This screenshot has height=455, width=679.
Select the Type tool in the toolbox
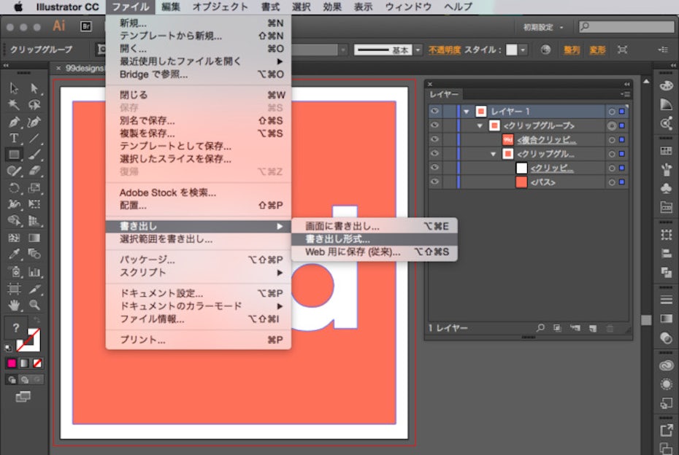(x=14, y=138)
